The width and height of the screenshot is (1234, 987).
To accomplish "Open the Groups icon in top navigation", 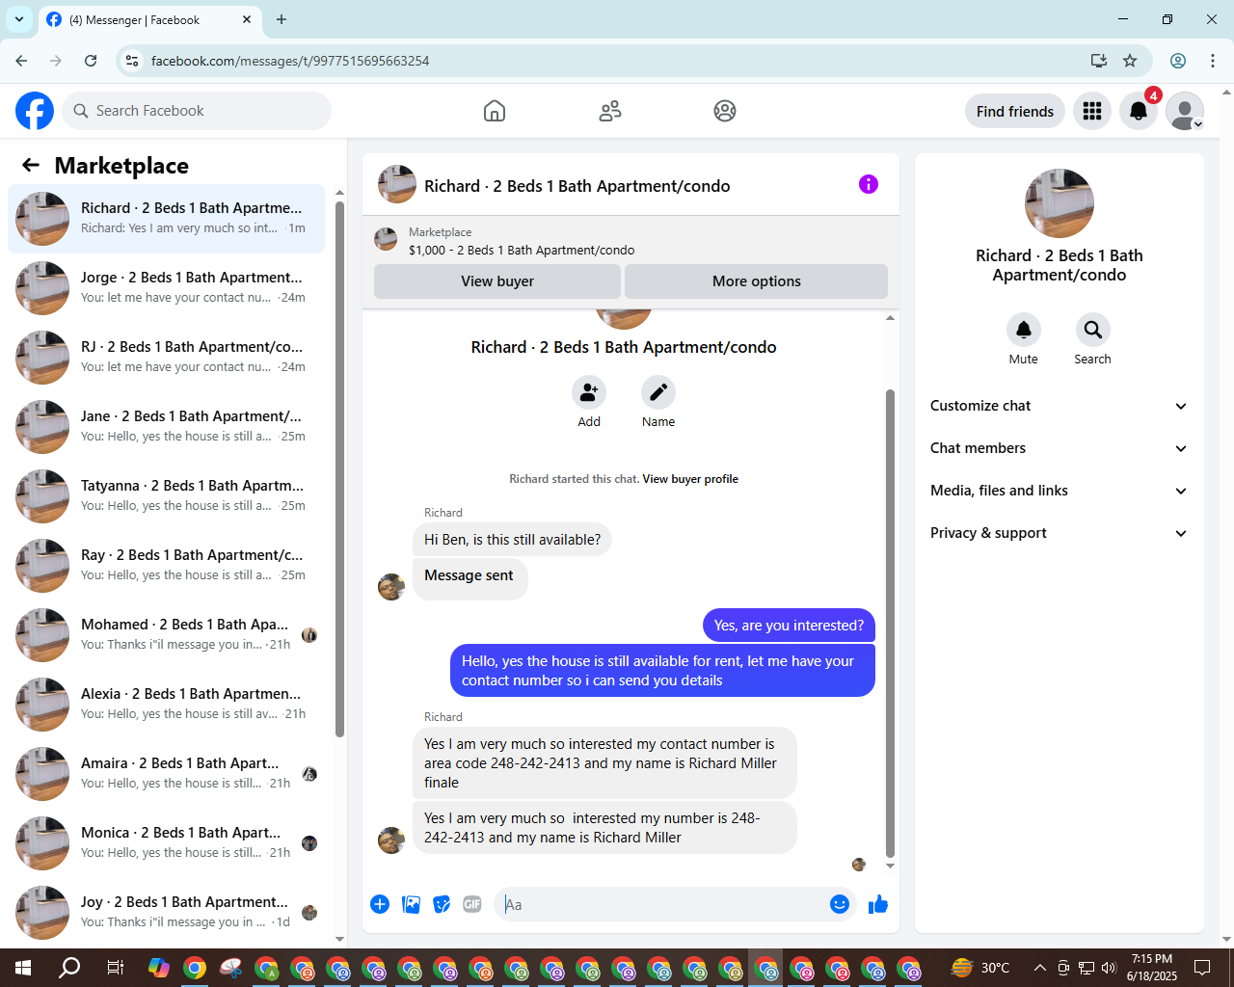I will [x=725, y=111].
